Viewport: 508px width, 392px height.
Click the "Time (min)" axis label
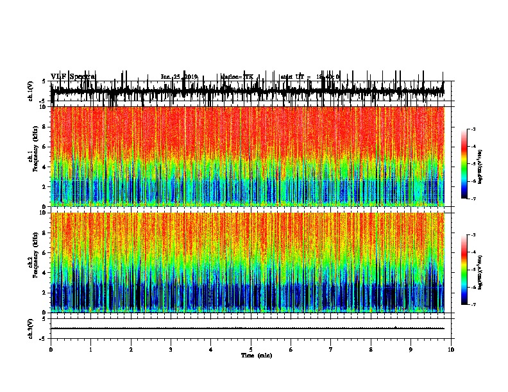[x=257, y=355]
